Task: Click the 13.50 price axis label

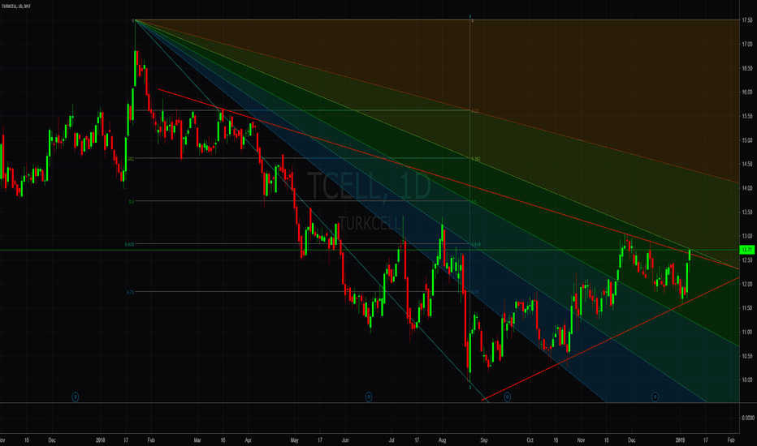Action: click(x=747, y=212)
